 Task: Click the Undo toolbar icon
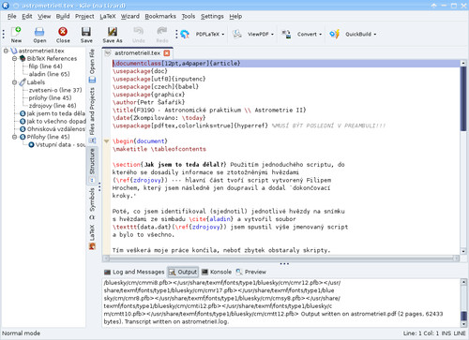138,31
